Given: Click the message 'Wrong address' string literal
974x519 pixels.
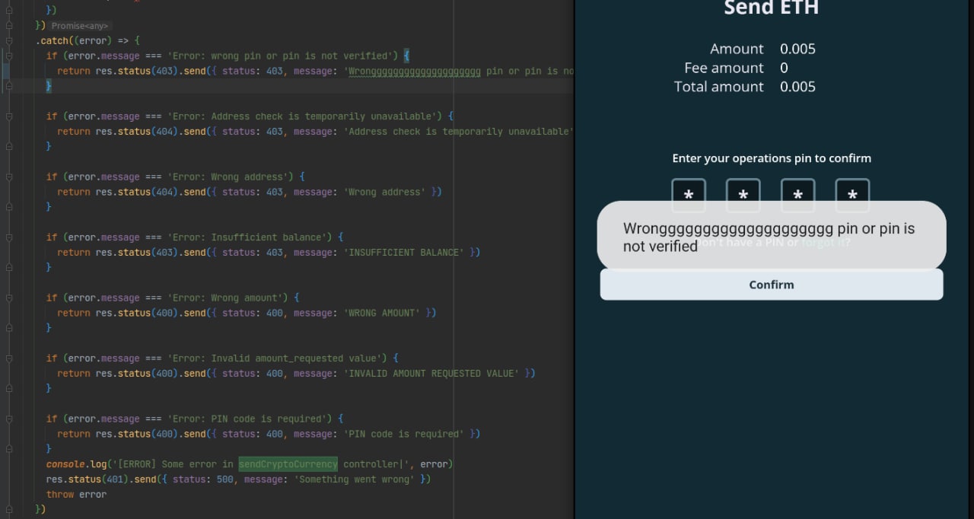Looking at the screenshot, I should tap(386, 192).
